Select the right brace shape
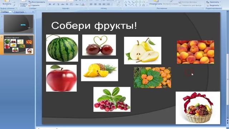The height and width of the screenshot is (129, 229). pyautogui.click(x=140, y=5)
